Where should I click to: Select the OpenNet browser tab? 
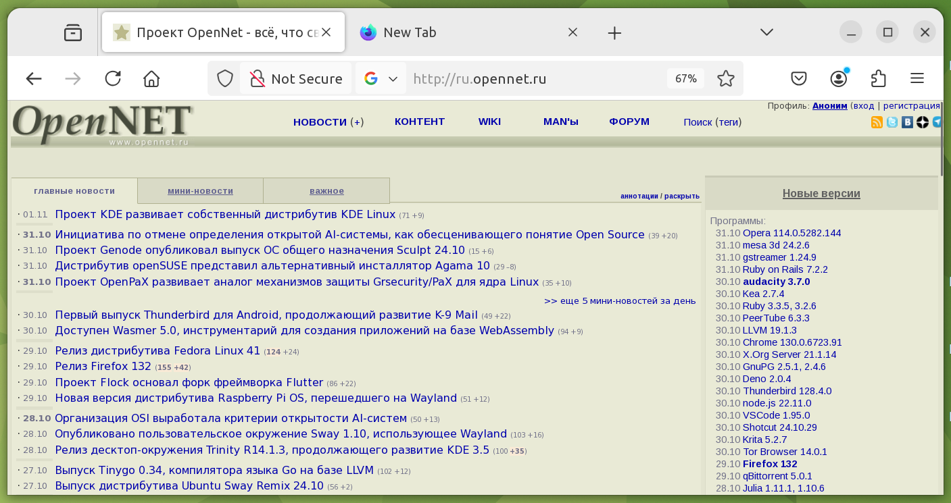click(x=224, y=32)
